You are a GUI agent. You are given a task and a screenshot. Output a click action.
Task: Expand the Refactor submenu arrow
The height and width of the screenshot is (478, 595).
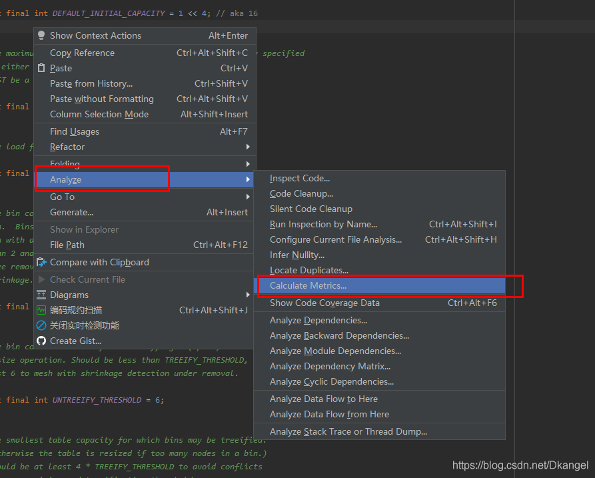248,147
